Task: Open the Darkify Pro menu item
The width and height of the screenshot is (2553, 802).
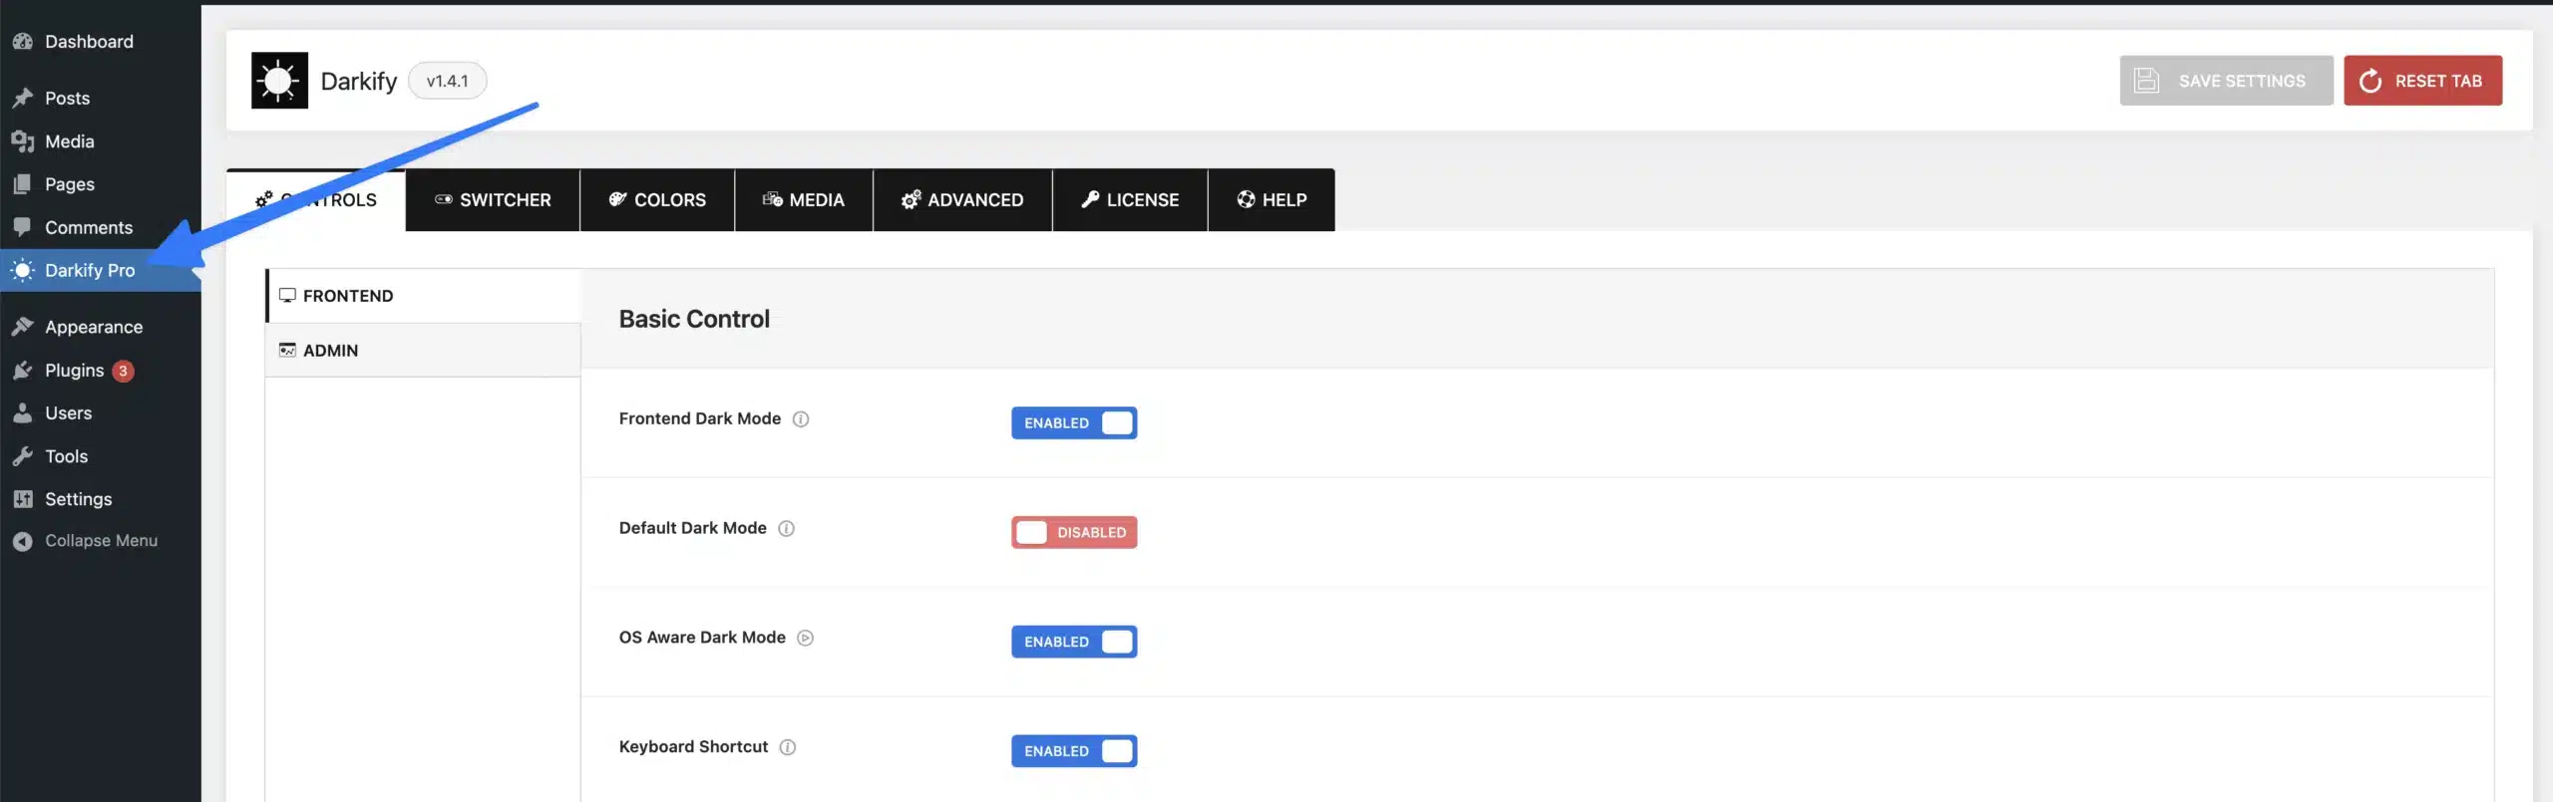Action: click(101, 270)
